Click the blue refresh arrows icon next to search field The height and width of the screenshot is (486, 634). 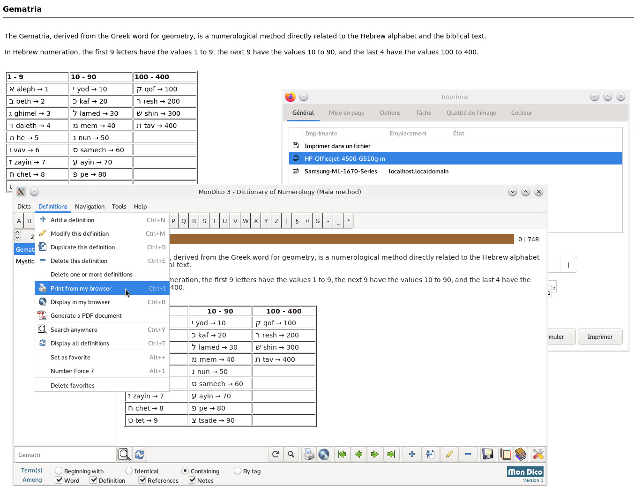coord(140,454)
